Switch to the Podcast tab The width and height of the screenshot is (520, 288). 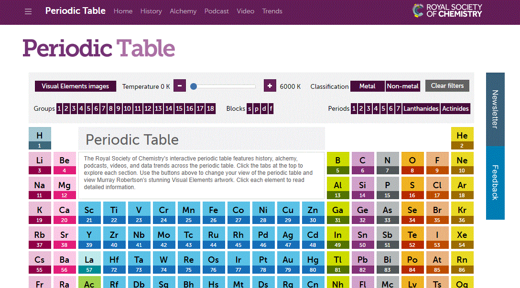[x=217, y=11]
